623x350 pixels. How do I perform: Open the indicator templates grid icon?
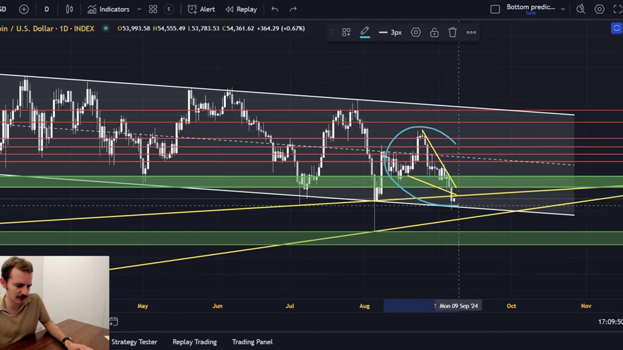coord(153,9)
